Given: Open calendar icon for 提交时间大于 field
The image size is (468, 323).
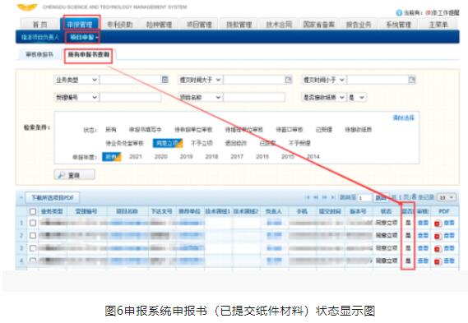Looking at the screenshot, I should 289,80.
